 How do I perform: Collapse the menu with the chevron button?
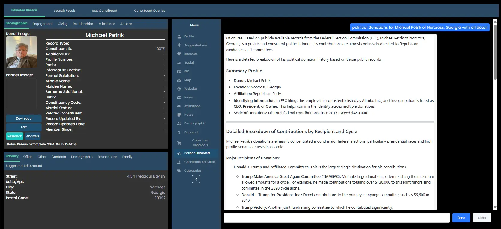(196, 179)
